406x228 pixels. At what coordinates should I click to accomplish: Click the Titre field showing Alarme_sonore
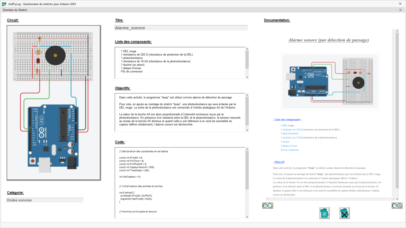pos(181,28)
